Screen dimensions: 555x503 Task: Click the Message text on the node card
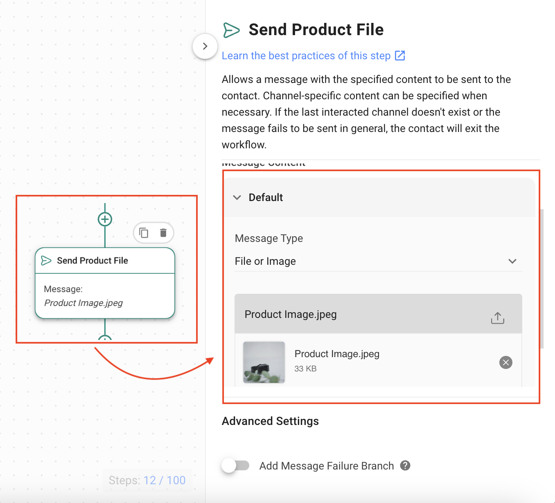[x=63, y=289]
